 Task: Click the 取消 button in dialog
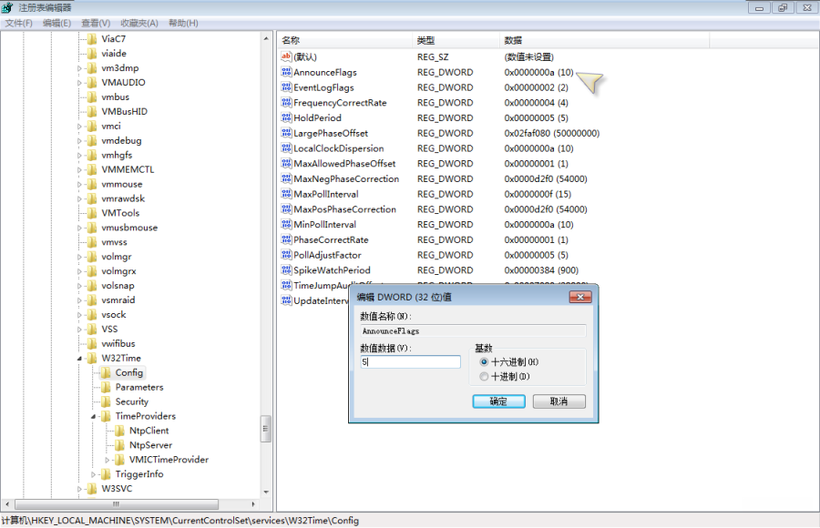[x=559, y=401]
